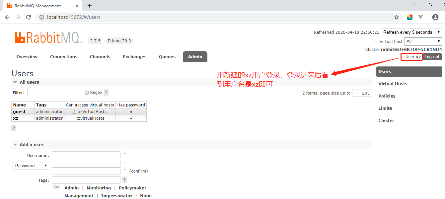
Task: Select the RabbitMQ Management browser tab
Action: [x=42, y=6]
